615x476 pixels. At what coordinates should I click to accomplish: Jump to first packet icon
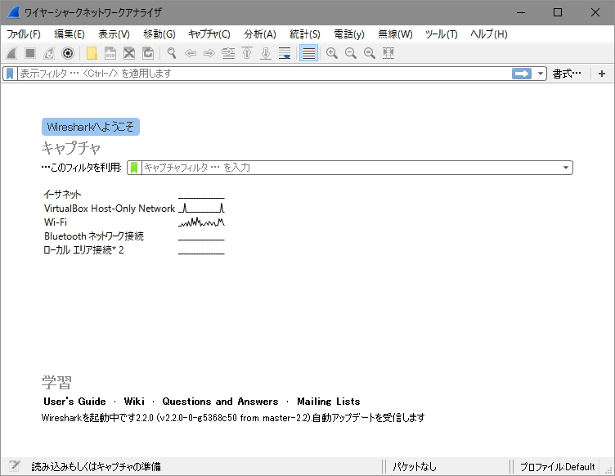click(247, 53)
